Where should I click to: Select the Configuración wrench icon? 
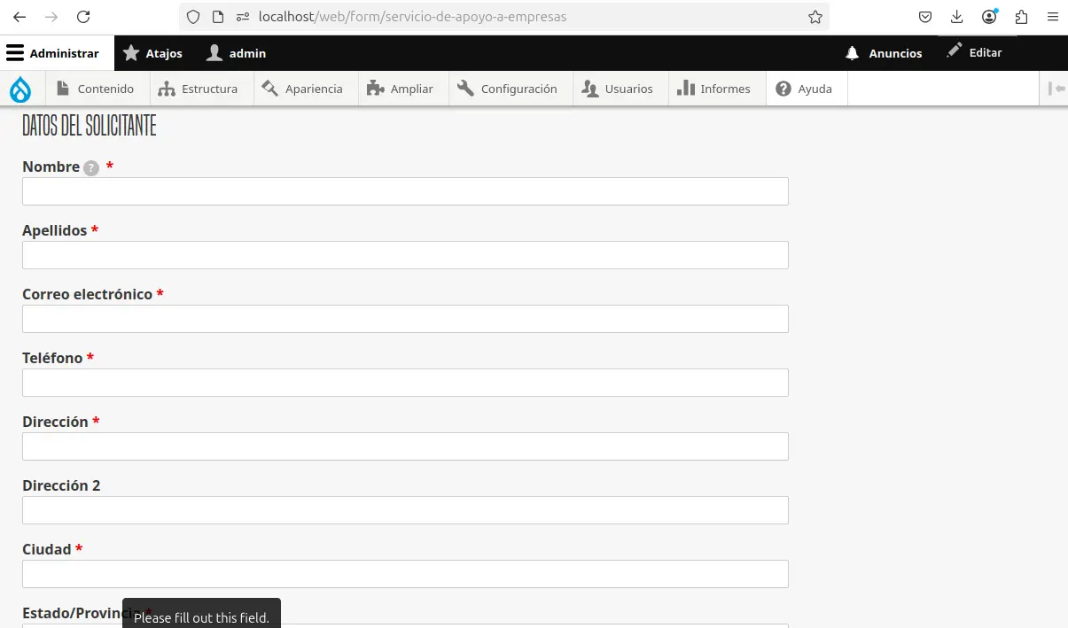(464, 88)
